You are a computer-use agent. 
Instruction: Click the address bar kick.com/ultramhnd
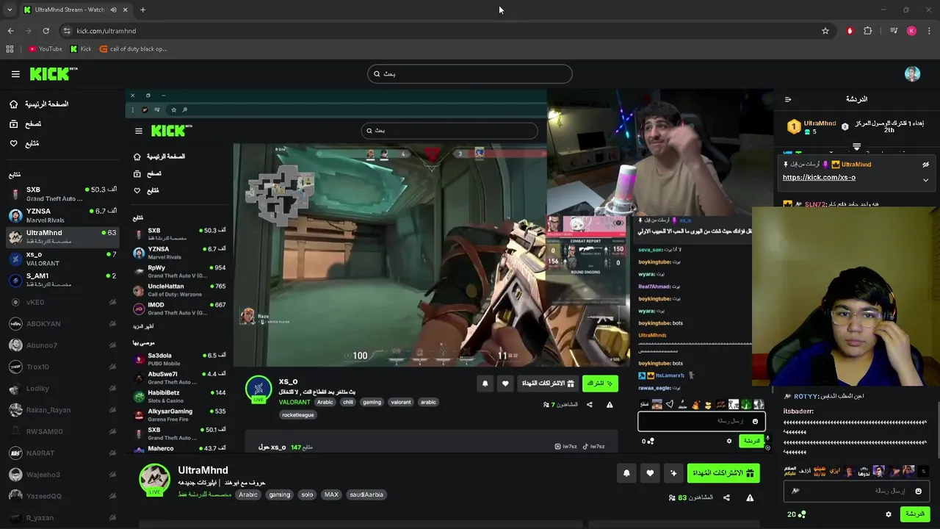click(106, 31)
